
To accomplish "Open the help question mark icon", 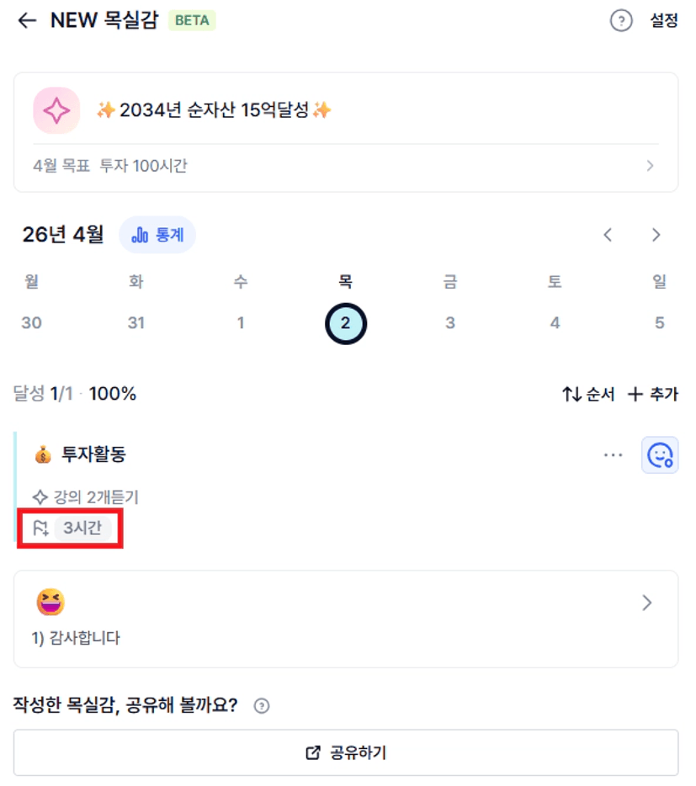I will [x=620, y=21].
